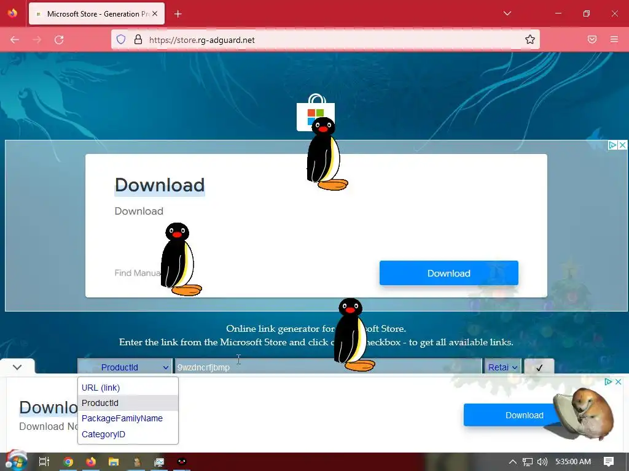The height and width of the screenshot is (471, 629).
Task: Open Task View on taskbar
Action: click(x=44, y=461)
